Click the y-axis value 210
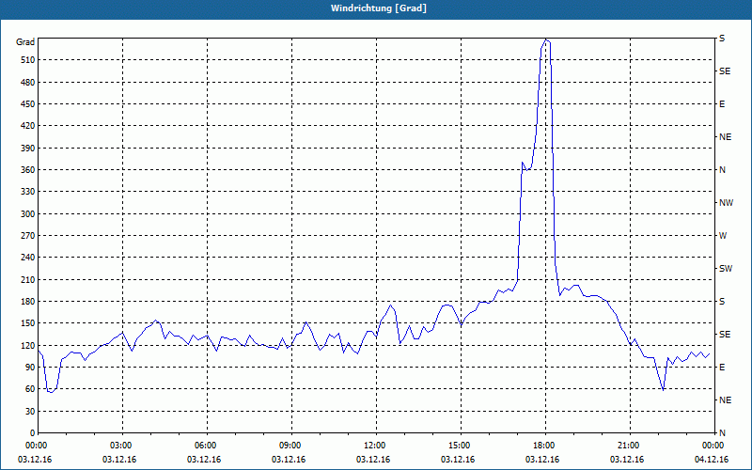Viewport: 752px width, 470px height. point(28,279)
